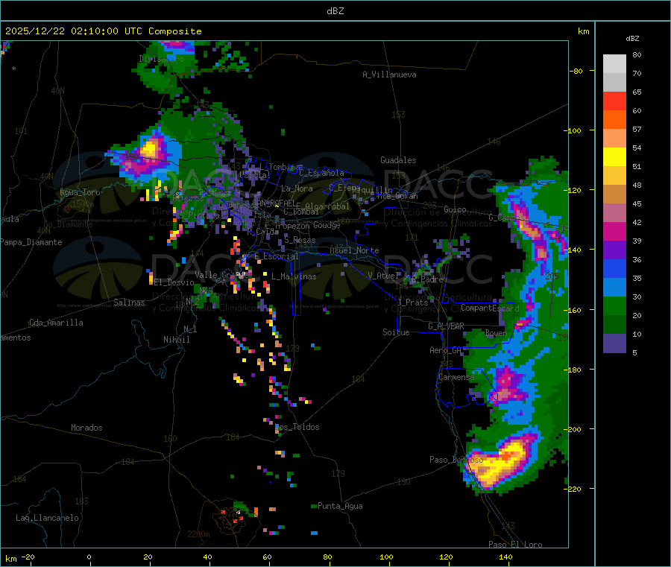Click the 'Bowen' town label
671x567 pixels.
coord(497,332)
